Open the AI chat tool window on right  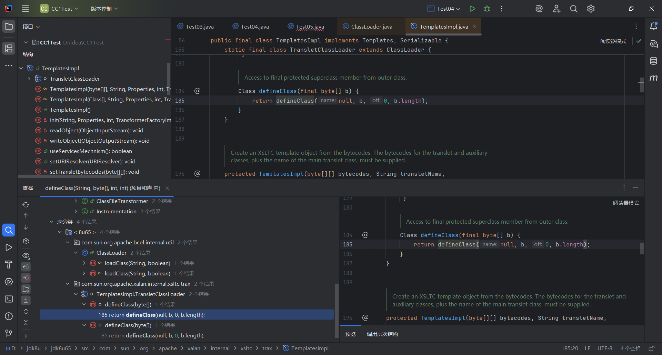(653, 44)
